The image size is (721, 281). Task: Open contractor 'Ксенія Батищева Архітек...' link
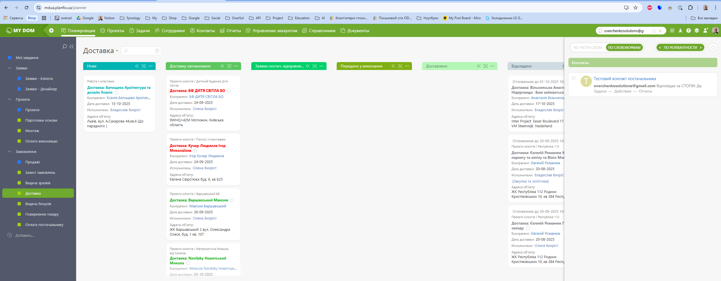(129, 98)
